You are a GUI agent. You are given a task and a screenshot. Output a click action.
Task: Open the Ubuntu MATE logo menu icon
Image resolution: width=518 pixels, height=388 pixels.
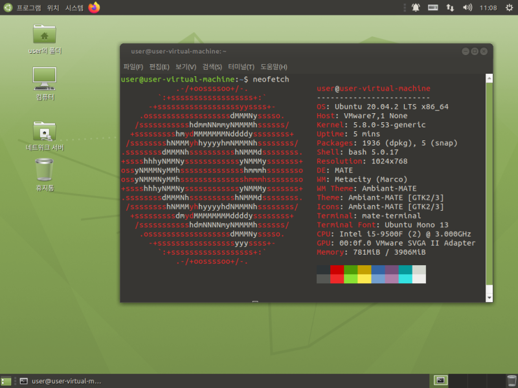pos(8,7)
